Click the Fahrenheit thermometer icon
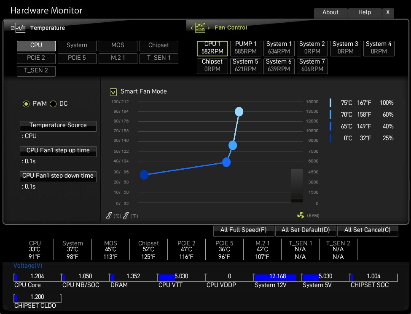The width and height of the screenshot is (411, 314). coord(126,216)
